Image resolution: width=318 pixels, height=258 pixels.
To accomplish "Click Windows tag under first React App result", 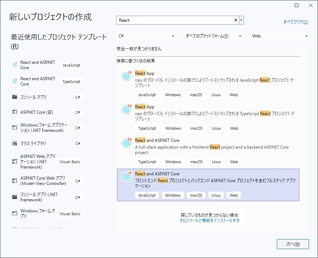I will click(x=173, y=95).
